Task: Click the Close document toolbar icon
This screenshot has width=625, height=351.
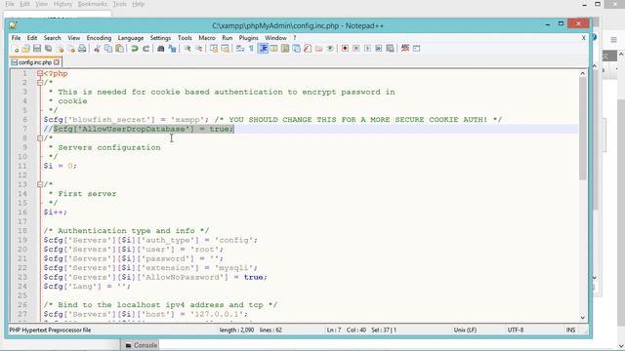Action: click(x=60, y=49)
